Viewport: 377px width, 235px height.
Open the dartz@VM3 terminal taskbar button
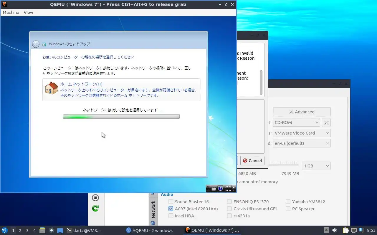tap(84, 230)
